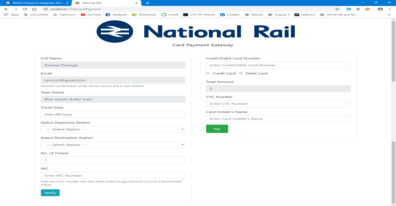This screenshot has height=206, width=396.
Task: Open the browser home page
Action: [34, 9]
